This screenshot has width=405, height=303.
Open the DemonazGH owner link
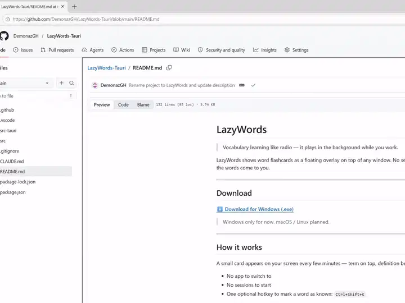[26, 36]
